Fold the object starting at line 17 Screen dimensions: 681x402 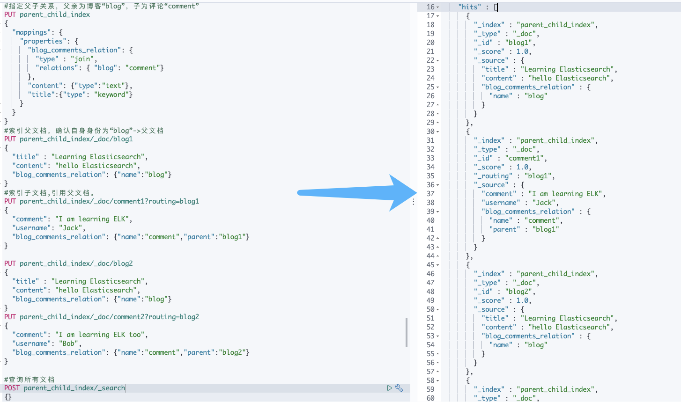tap(438, 16)
